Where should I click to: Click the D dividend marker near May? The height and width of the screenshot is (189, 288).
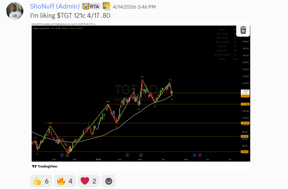click(x=194, y=155)
